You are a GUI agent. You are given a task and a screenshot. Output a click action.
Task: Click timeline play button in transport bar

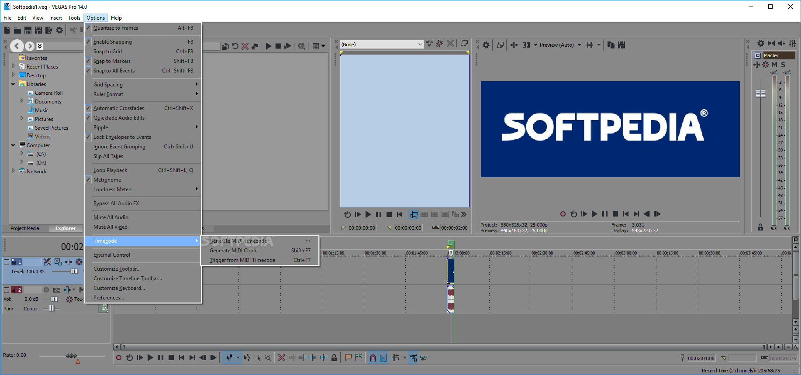click(150, 358)
